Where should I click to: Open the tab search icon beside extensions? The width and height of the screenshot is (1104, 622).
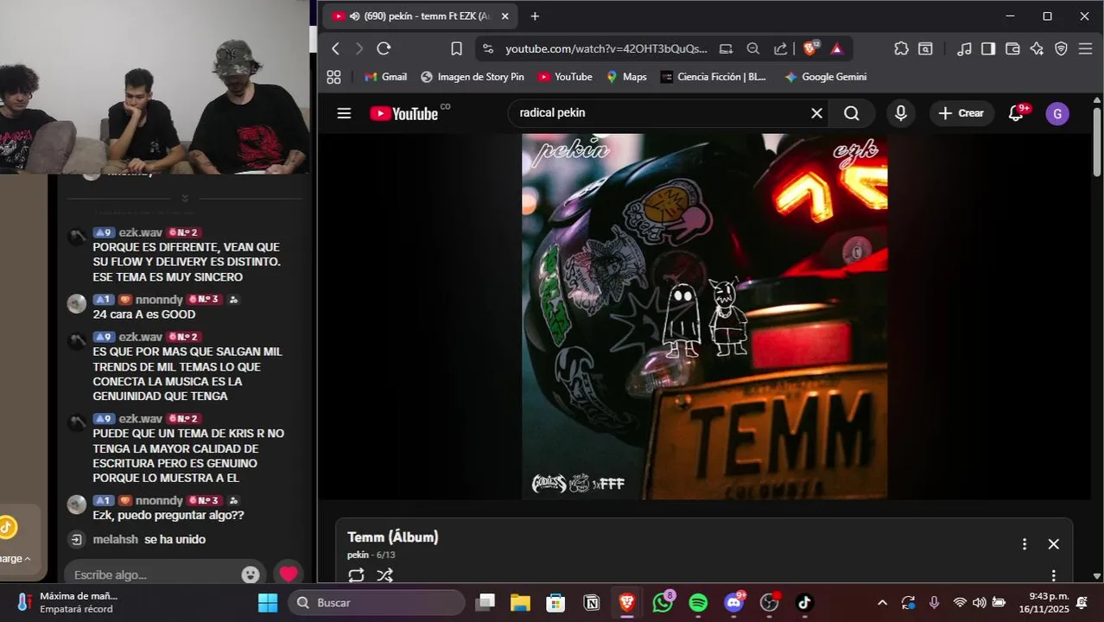coord(925,49)
